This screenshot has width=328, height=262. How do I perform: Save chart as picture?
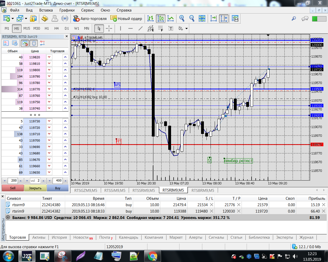coord(235,18)
